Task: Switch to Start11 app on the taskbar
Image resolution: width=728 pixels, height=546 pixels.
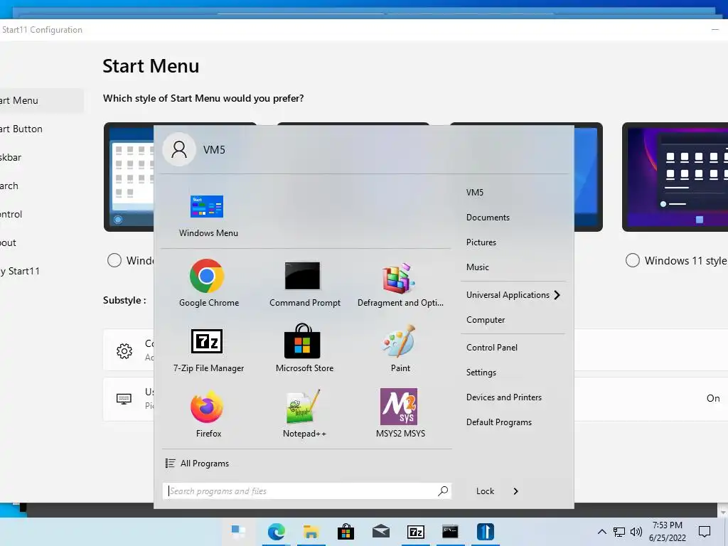Action: (485, 532)
